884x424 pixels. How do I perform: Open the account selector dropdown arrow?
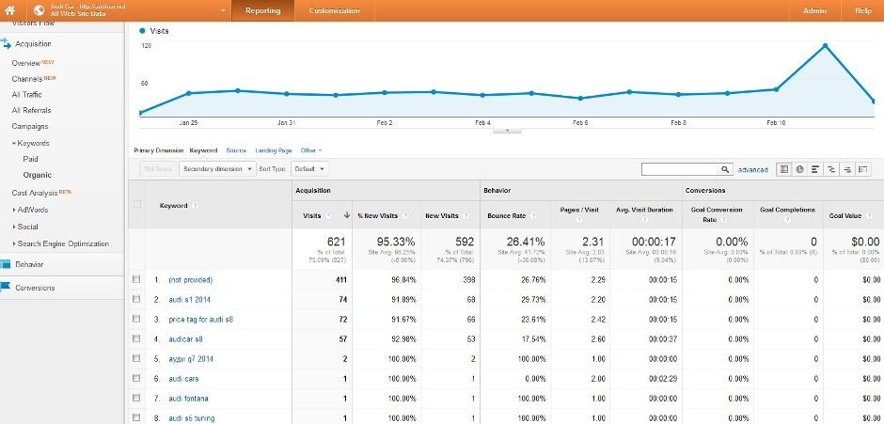pyautogui.click(x=223, y=10)
